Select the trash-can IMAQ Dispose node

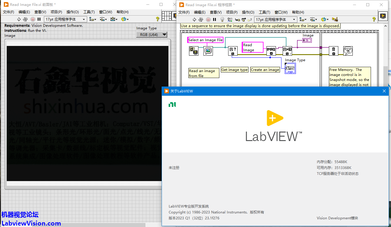[x=333, y=51]
